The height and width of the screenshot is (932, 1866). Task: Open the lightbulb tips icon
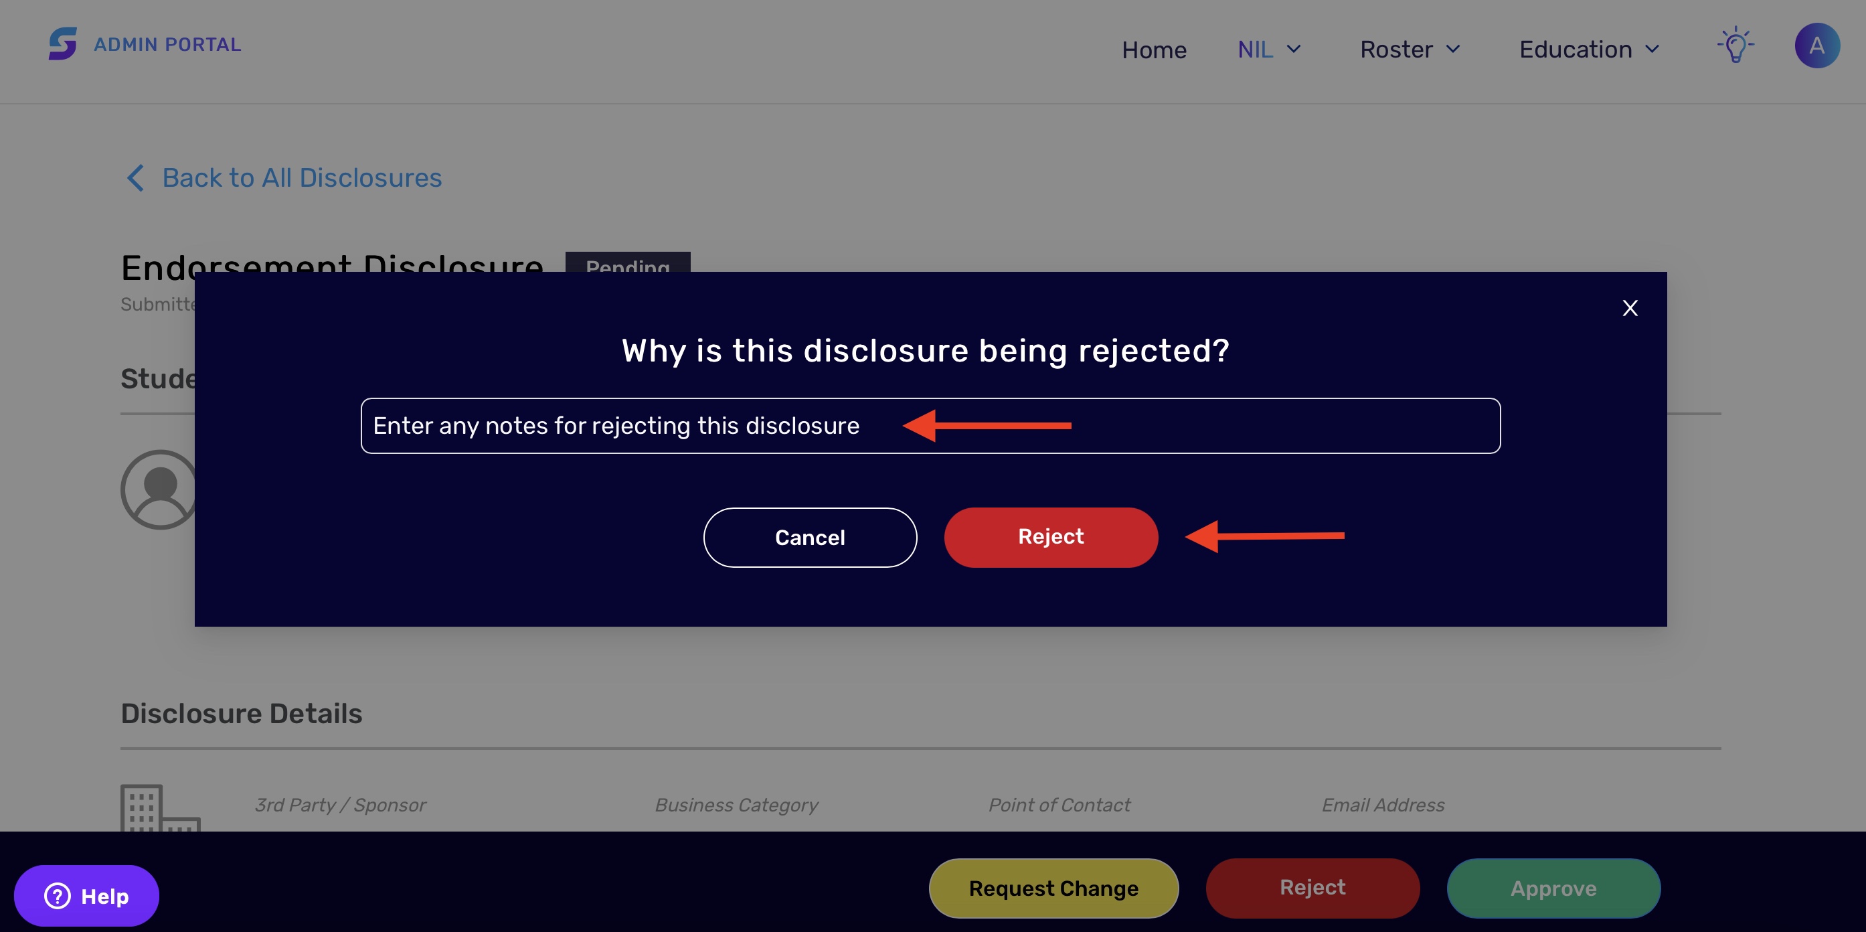(x=1735, y=46)
